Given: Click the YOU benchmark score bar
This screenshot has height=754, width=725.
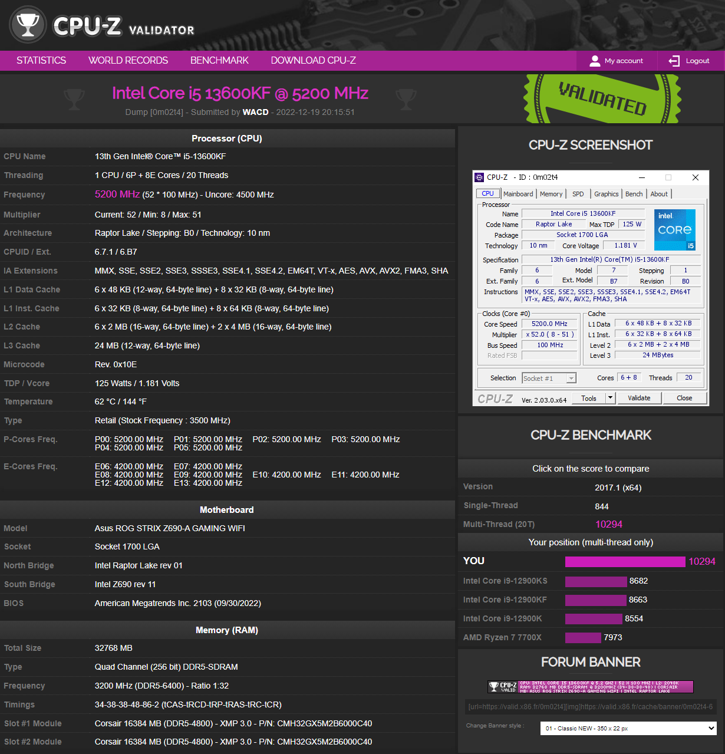Looking at the screenshot, I should [625, 562].
